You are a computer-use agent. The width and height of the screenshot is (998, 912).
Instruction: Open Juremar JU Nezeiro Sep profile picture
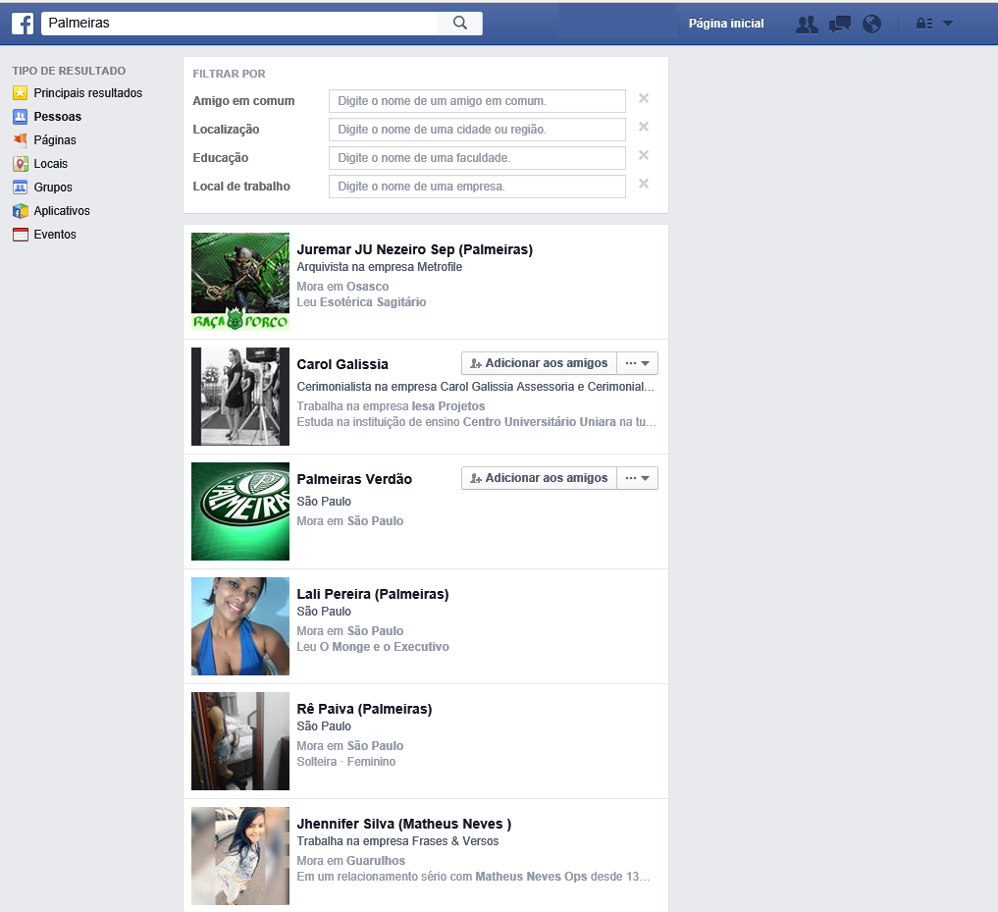click(x=240, y=282)
